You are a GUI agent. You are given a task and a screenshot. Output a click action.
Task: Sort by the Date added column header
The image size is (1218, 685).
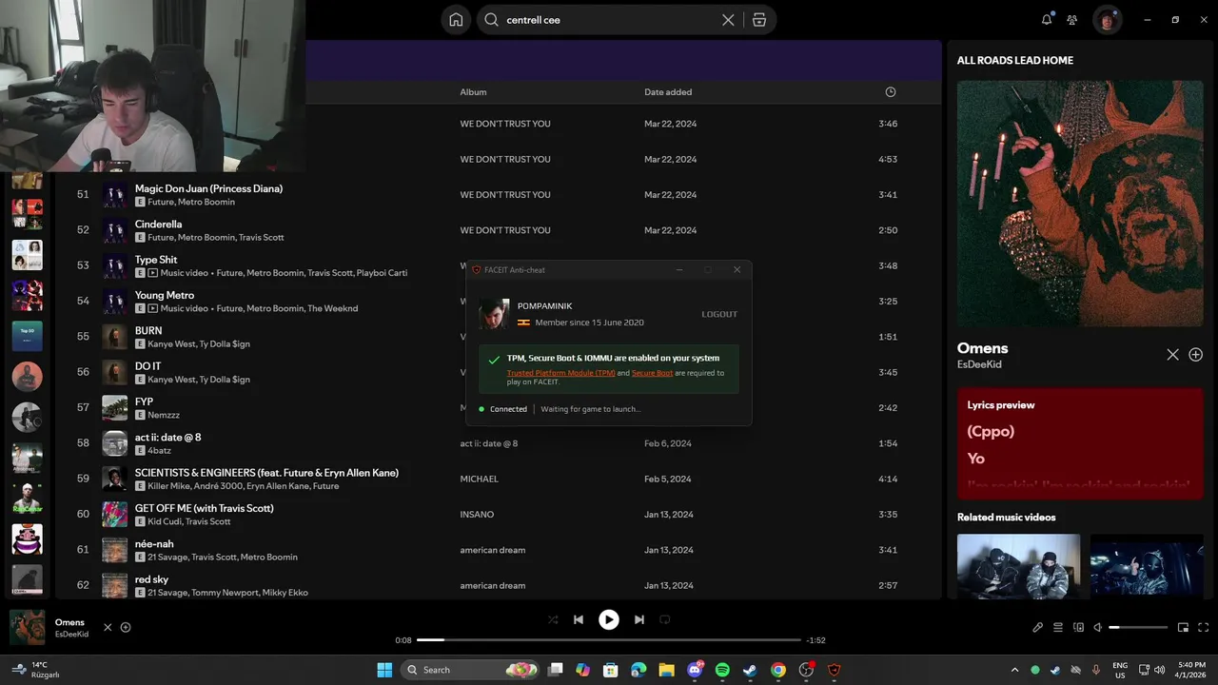pos(668,92)
